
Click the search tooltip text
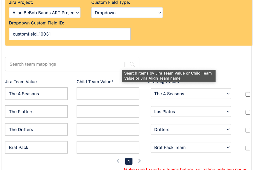point(168,76)
